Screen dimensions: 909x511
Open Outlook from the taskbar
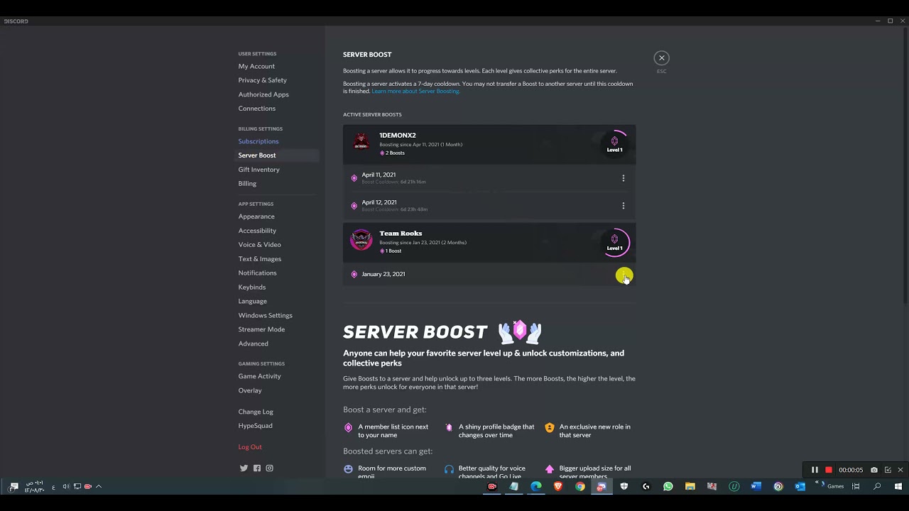(x=800, y=486)
